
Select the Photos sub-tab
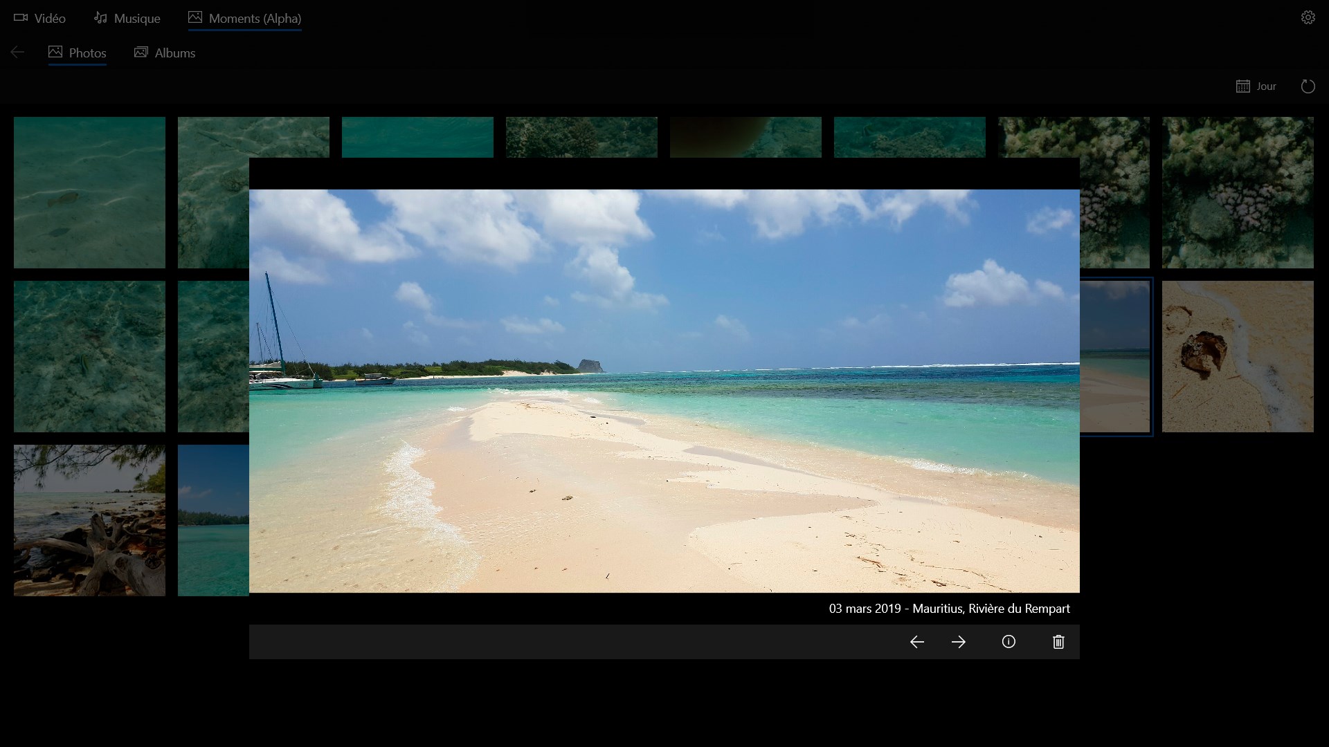coord(78,53)
